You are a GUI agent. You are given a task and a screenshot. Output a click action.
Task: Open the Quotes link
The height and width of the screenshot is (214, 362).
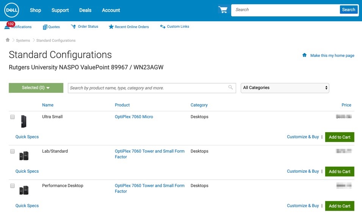[x=54, y=27]
